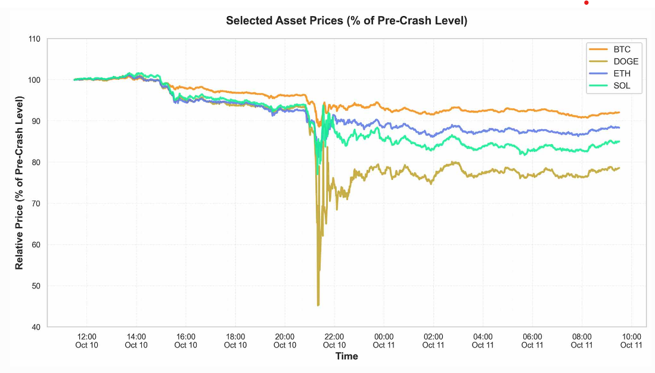The image size is (655, 373).
Task: Click the BTC orange legend line swatch
Action: coord(598,49)
